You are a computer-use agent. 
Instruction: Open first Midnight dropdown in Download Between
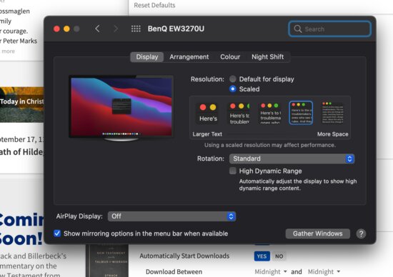(x=271, y=272)
